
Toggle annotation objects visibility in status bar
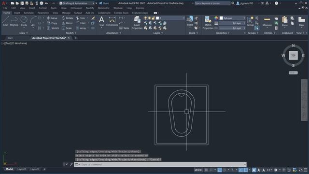[254, 170]
